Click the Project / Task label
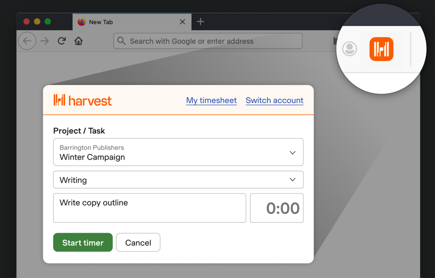This screenshot has width=435, height=278. click(79, 130)
